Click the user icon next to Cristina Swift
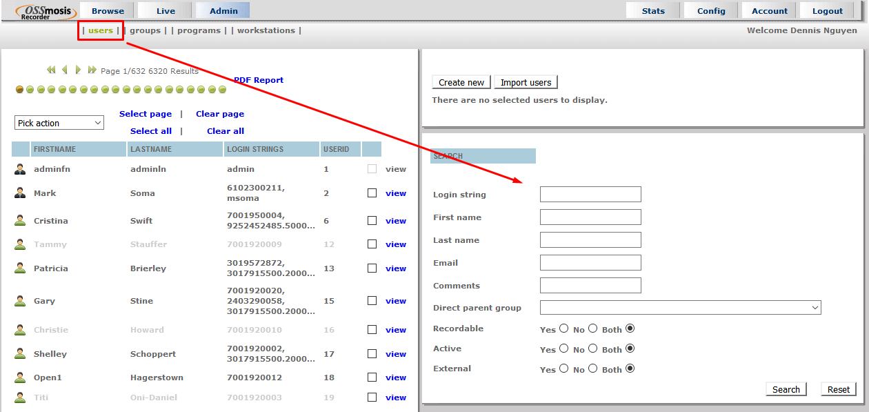The image size is (869, 412). pos(20,221)
